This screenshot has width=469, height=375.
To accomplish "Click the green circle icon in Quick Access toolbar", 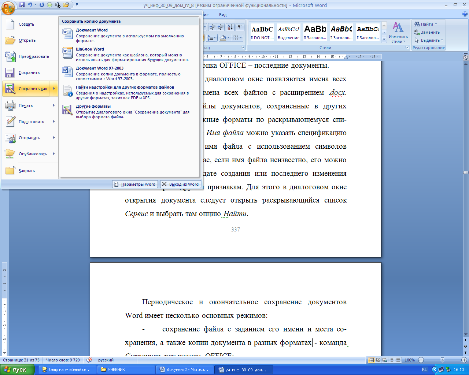I will point(49,5).
